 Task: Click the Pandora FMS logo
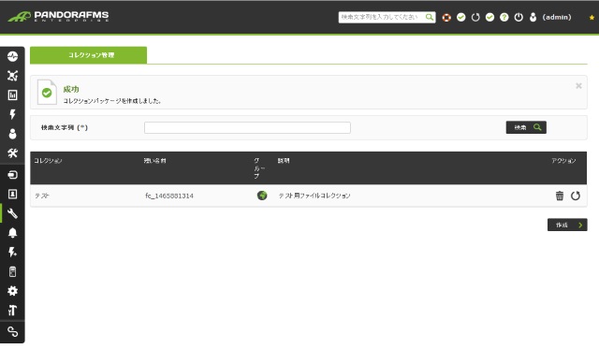click(58, 17)
